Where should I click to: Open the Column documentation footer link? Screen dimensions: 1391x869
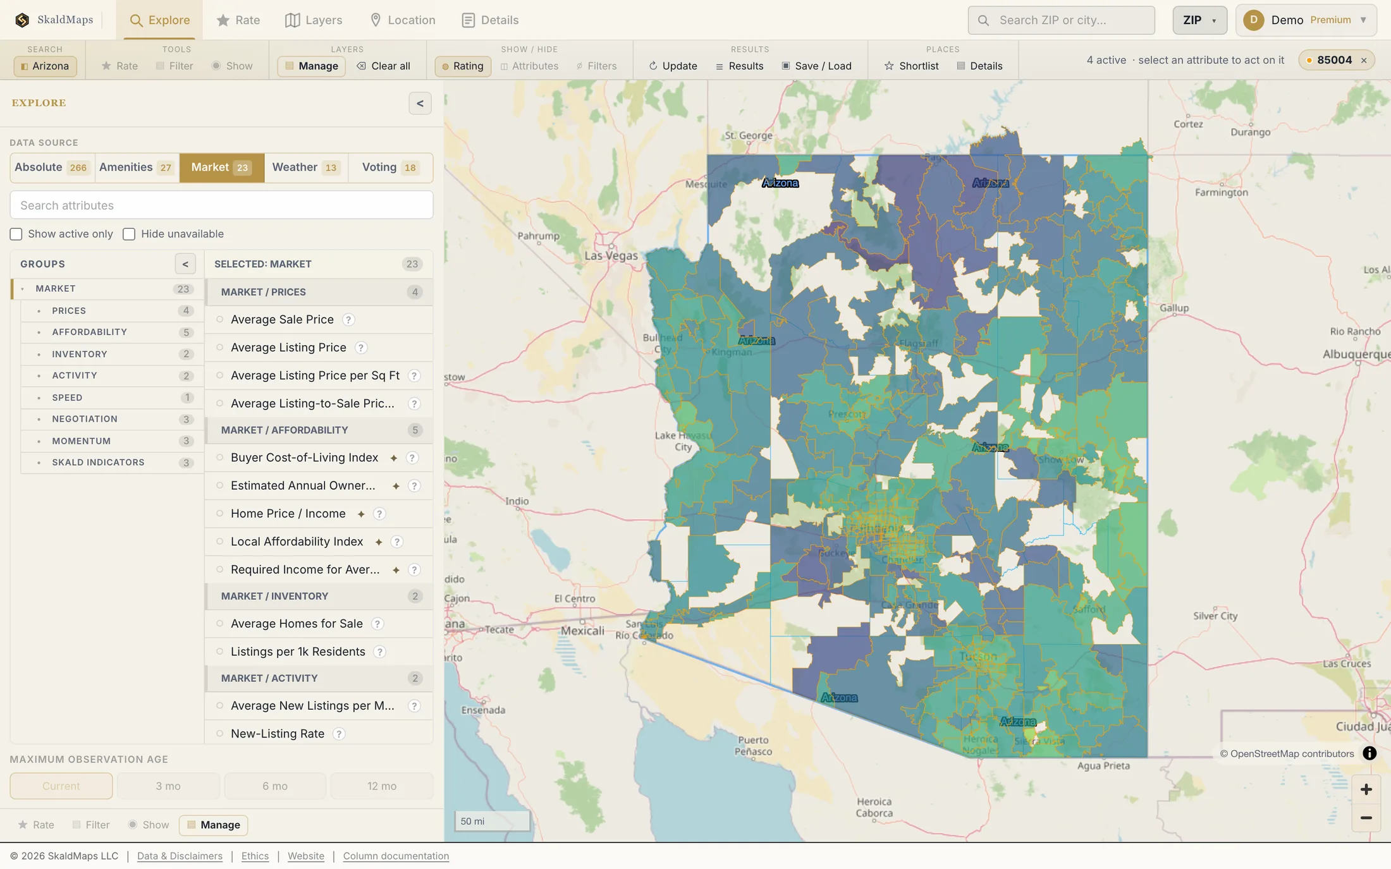[x=396, y=856]
